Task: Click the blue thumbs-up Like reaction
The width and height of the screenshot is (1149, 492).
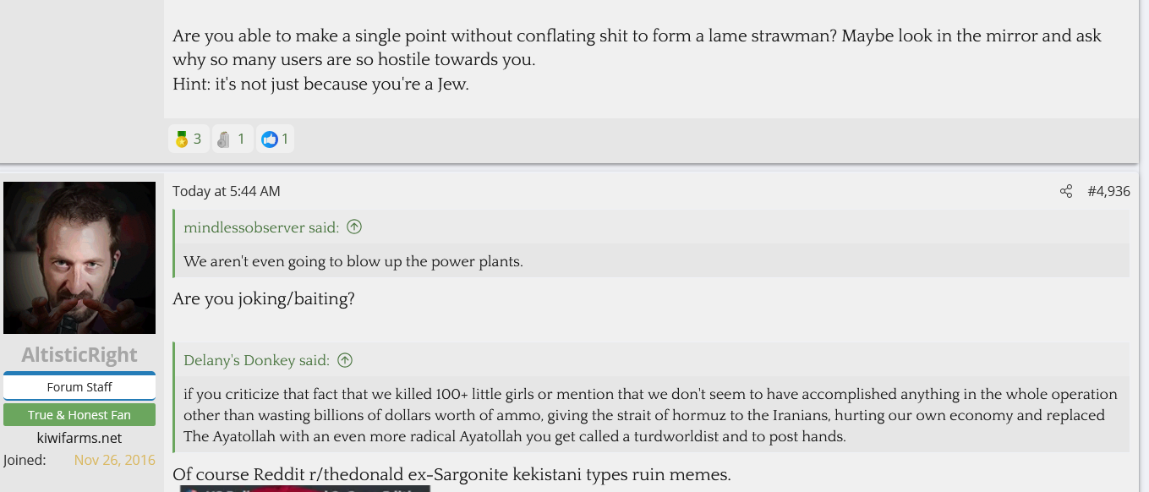Action: 270,139
